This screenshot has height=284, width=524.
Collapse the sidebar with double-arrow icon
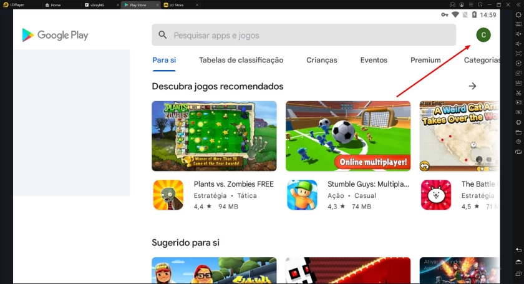[518, 5]
